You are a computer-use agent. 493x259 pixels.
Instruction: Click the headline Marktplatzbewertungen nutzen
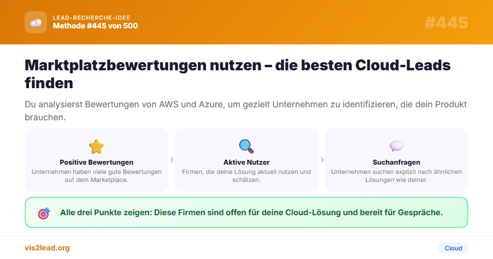point(238,74)
